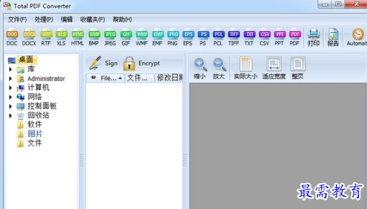Expand the 库 tree node
Viewport: 367px width, 209px height.
tap(10, 69)
